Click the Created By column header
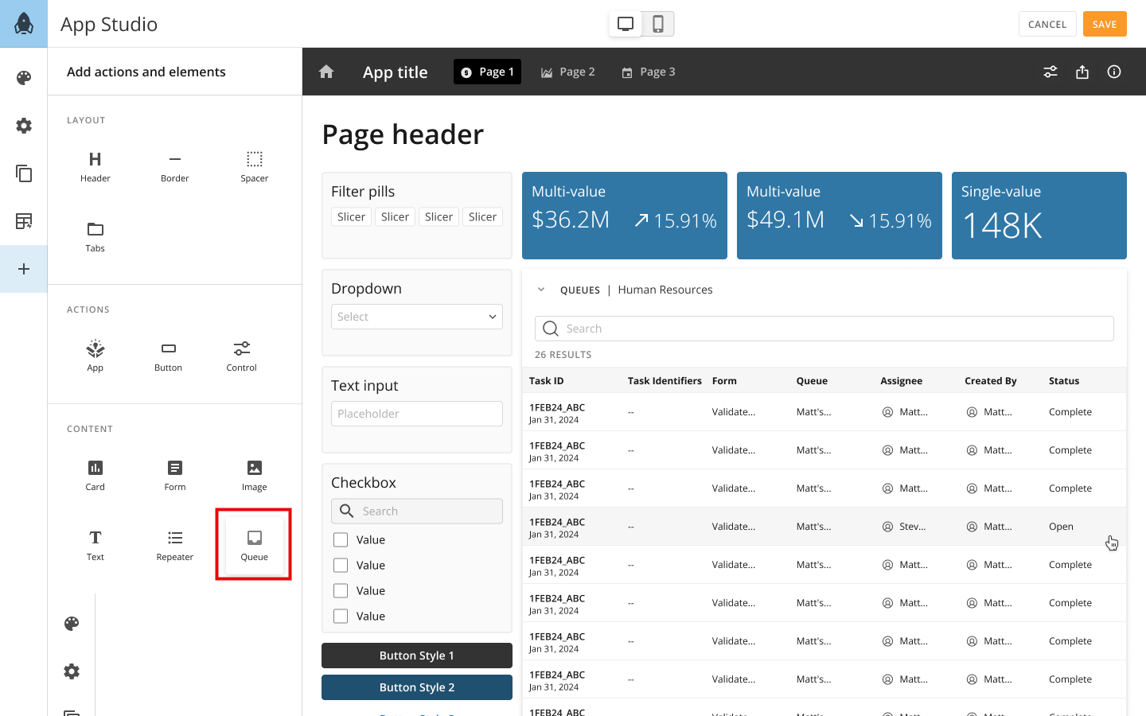The image size is (1146, 716). [x=991, y=381]
